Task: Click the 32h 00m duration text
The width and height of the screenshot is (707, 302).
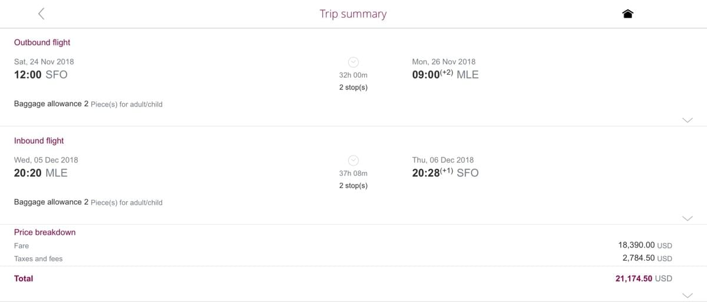Action: point(353,75)
